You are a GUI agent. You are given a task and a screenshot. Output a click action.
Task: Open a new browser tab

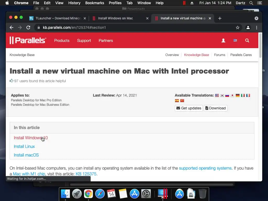[x=220, y=18]
